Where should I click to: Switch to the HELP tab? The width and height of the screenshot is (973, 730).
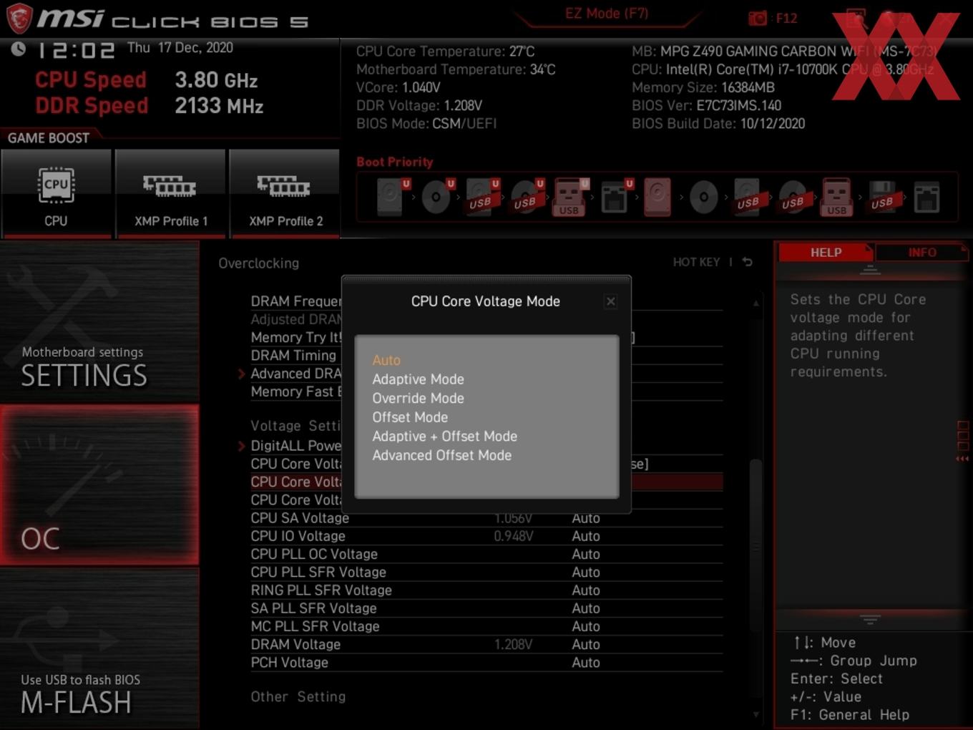pyautogui.click(x=826, y=253)
